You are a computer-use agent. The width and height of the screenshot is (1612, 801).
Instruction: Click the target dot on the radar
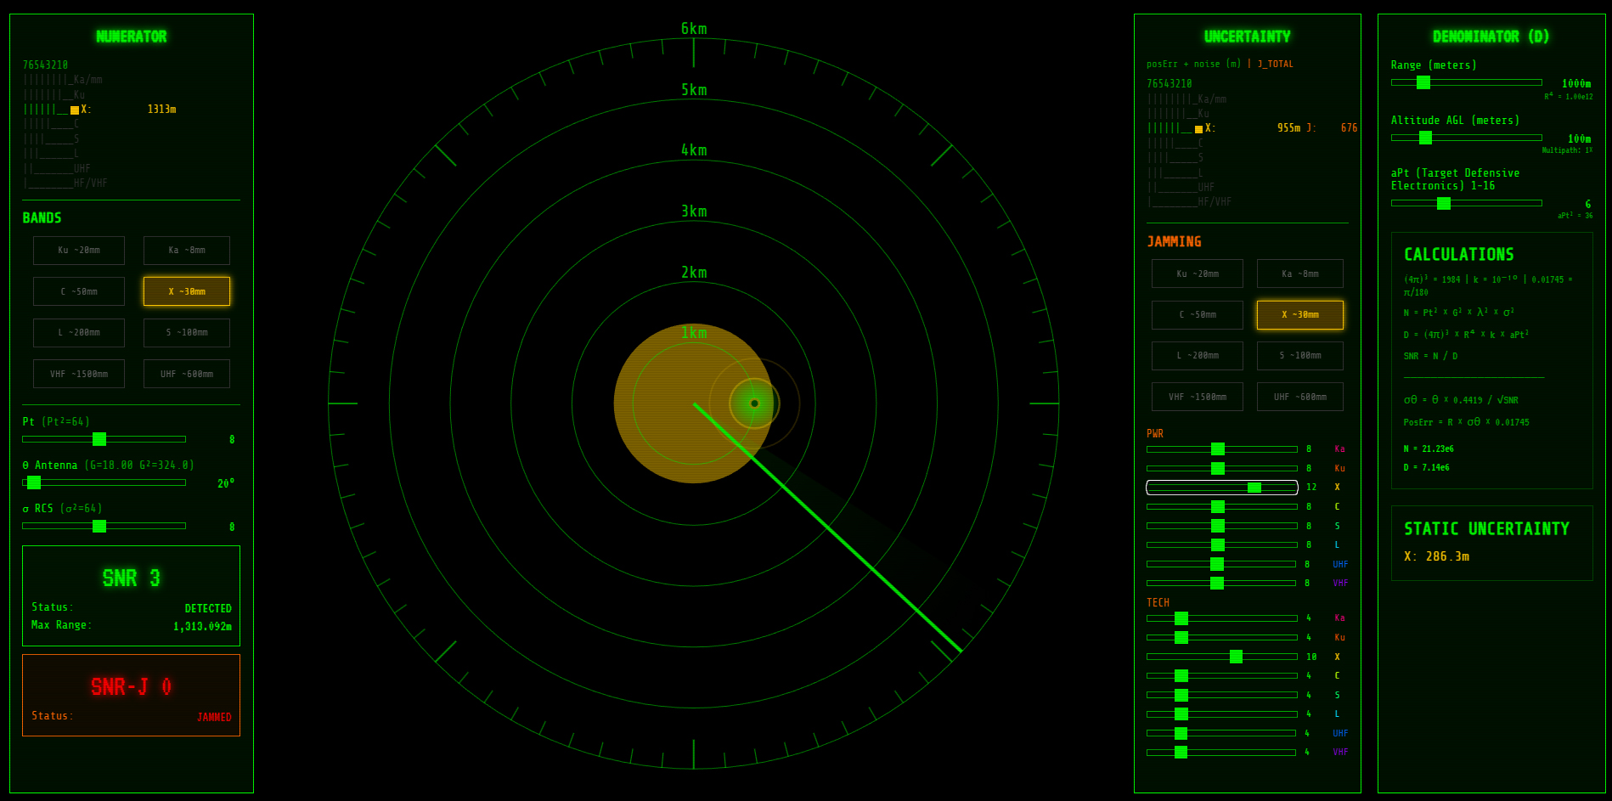(754, 403)
